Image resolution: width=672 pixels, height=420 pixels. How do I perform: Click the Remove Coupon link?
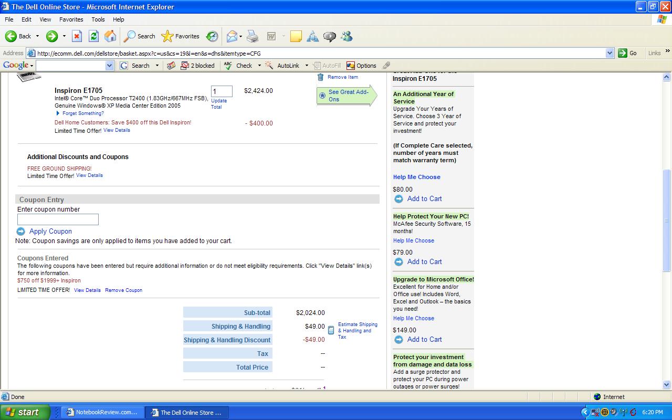(123, 290)
